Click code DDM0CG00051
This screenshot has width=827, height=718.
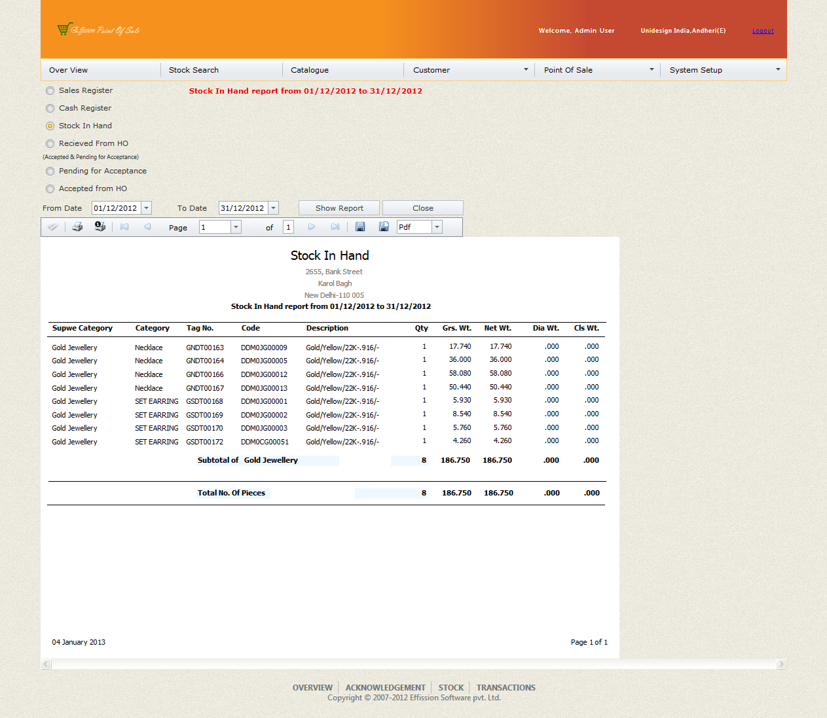265,442
